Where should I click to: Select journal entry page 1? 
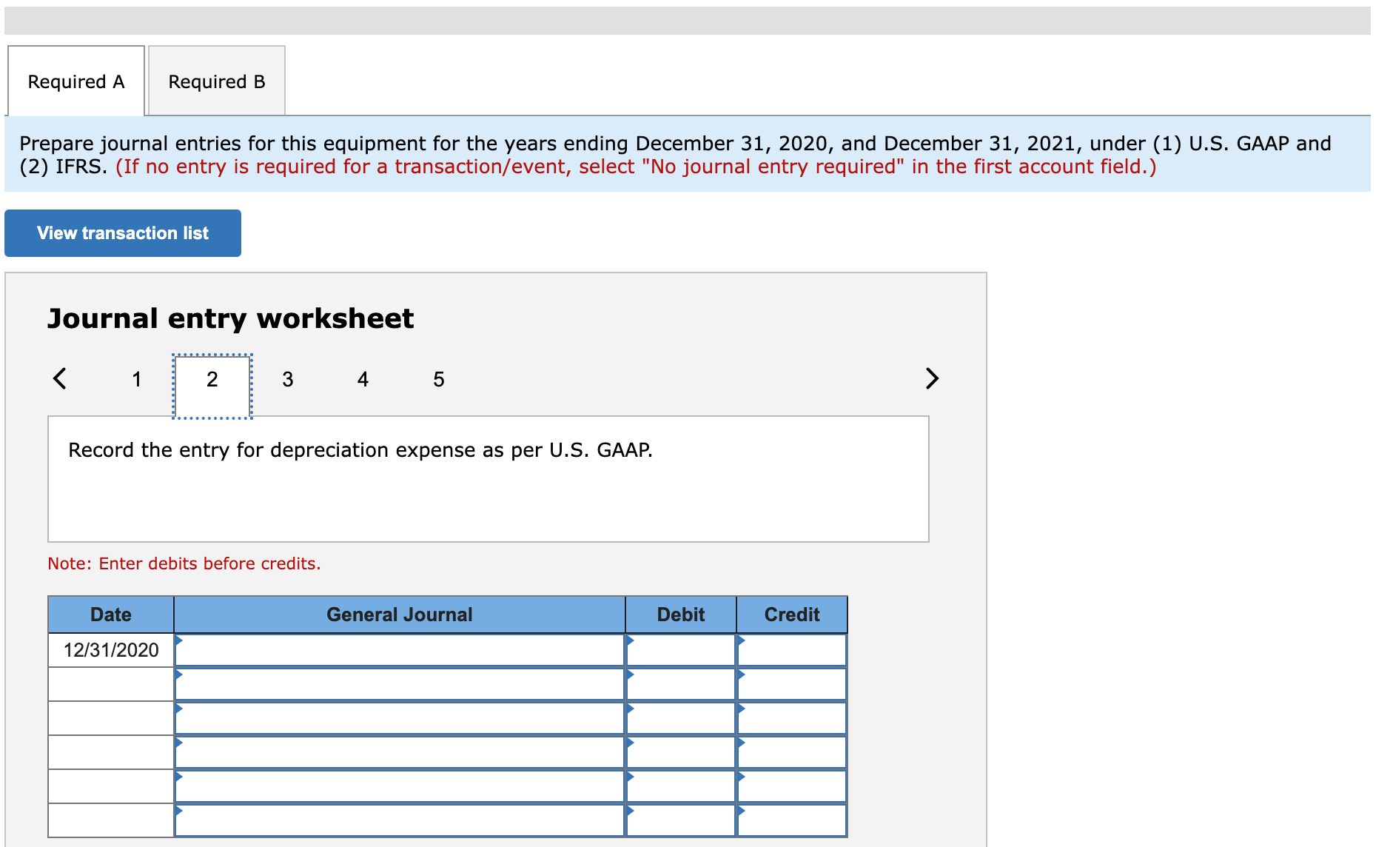coord(136,379)
